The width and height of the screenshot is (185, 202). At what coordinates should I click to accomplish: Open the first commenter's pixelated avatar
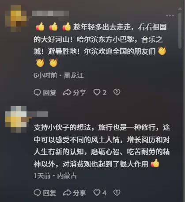point(16,19)
